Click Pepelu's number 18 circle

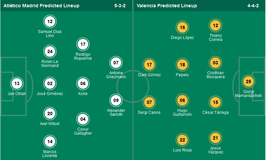tap(182, 65)
